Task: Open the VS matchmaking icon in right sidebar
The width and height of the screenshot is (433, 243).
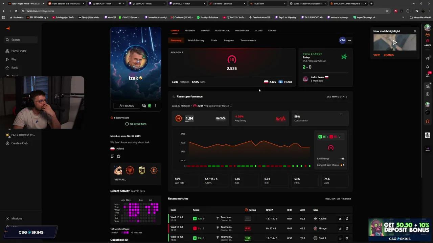Action: click(428, 58)
